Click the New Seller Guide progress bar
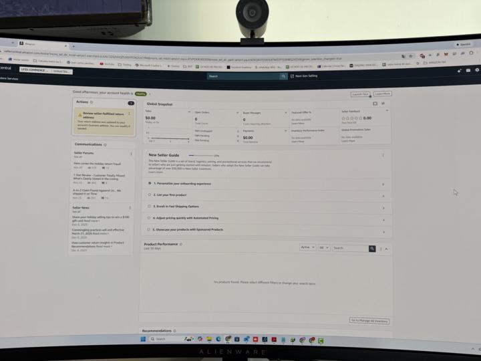 (x=200, y=156)
